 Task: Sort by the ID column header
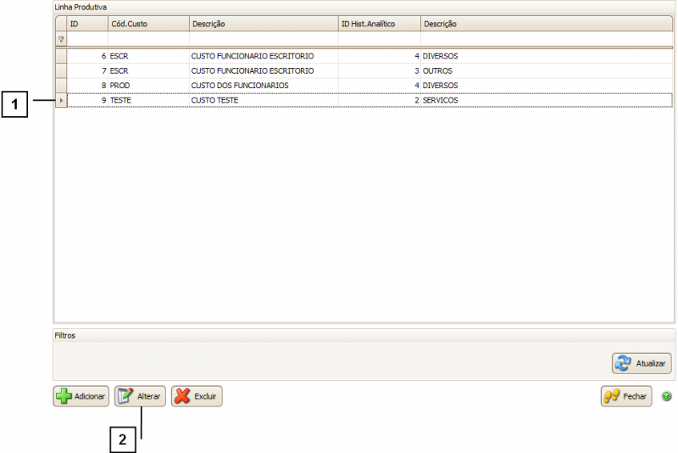[87, 24]
